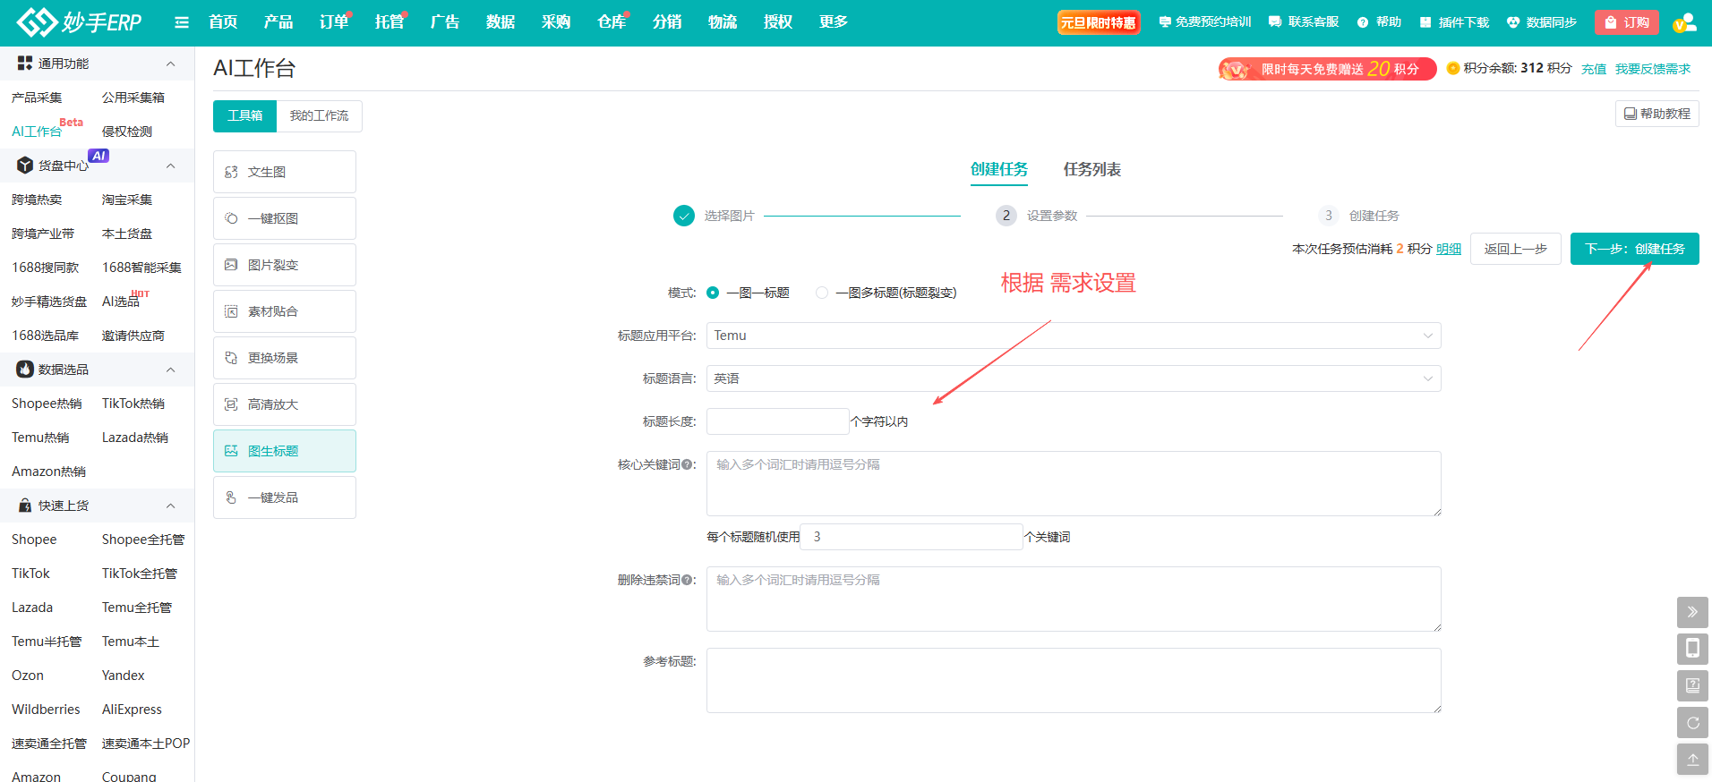Expand the double-chevron floating panel icon
The height and width of the screenshot is (782, 1712).
coord(1692,612)
